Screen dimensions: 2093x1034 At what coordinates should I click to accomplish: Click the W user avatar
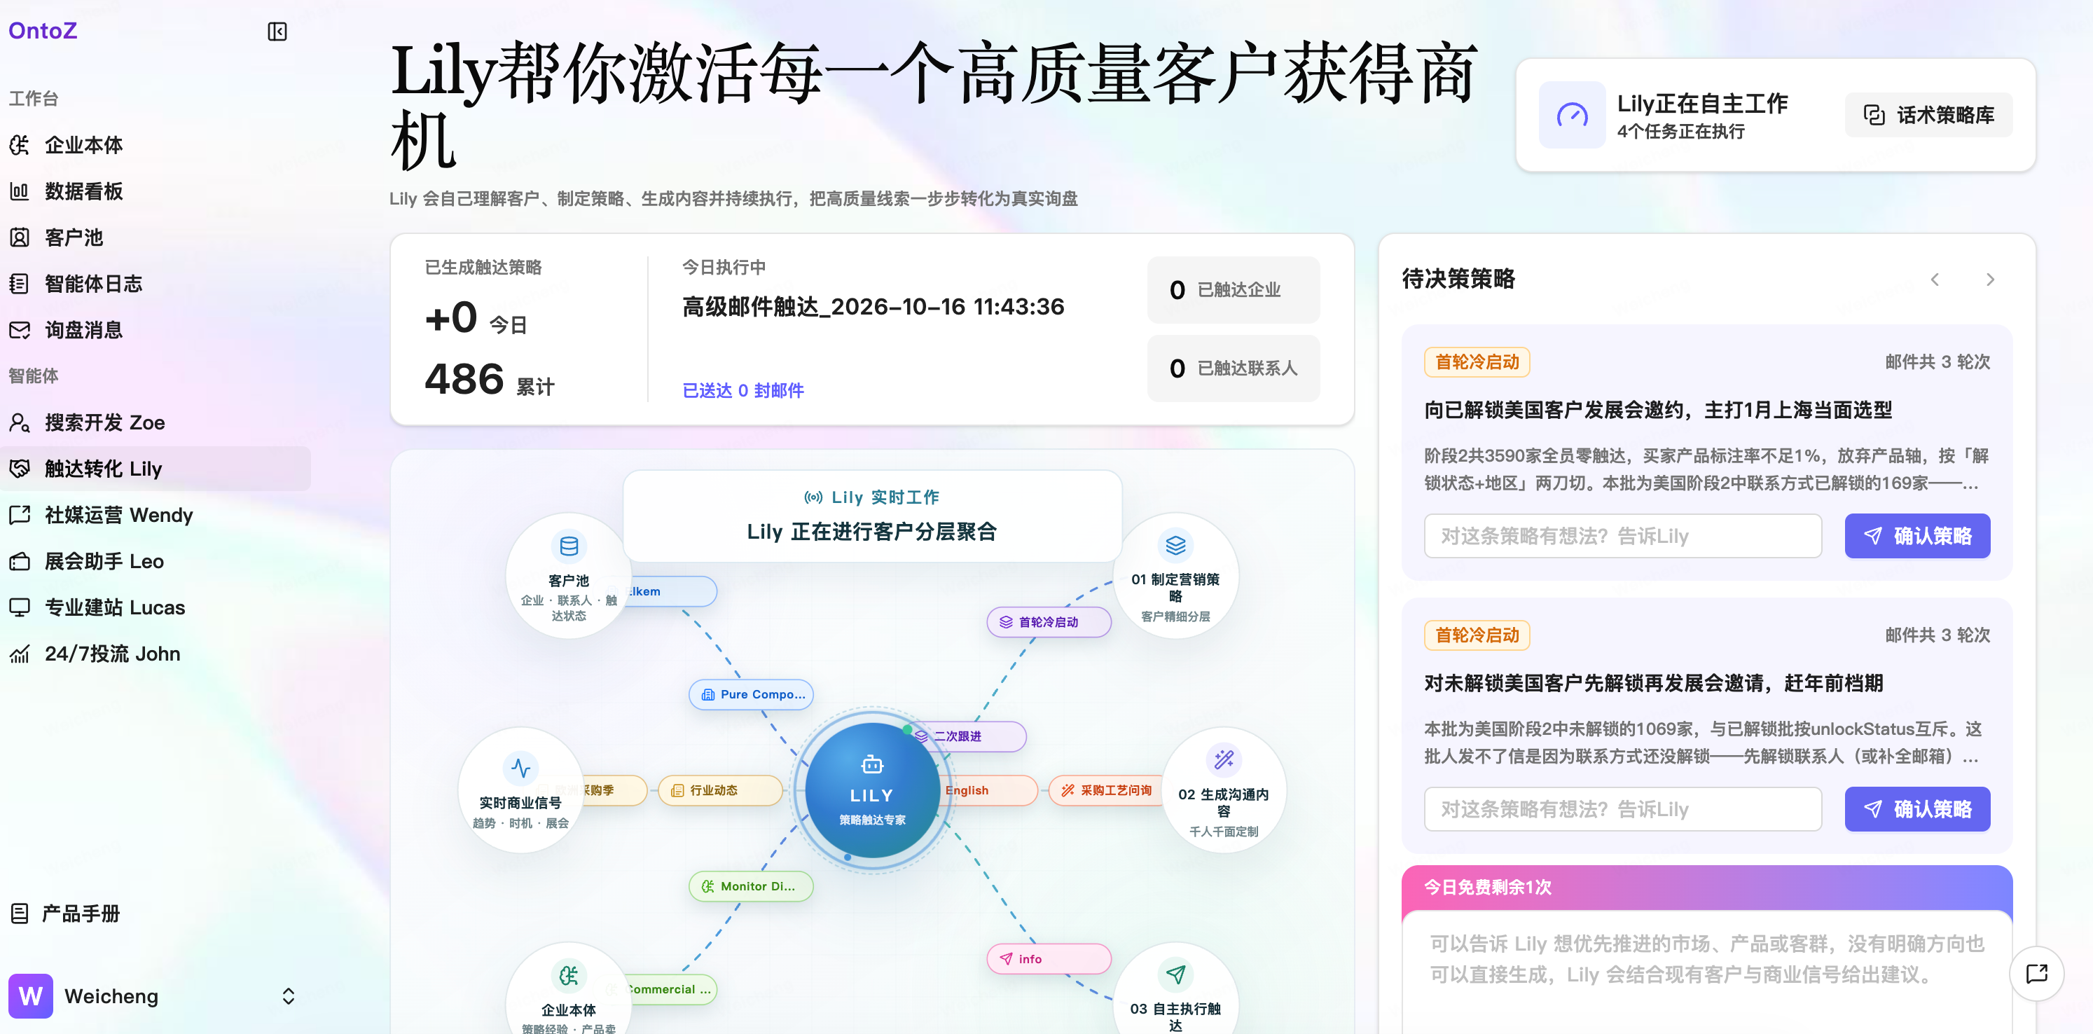31,997
